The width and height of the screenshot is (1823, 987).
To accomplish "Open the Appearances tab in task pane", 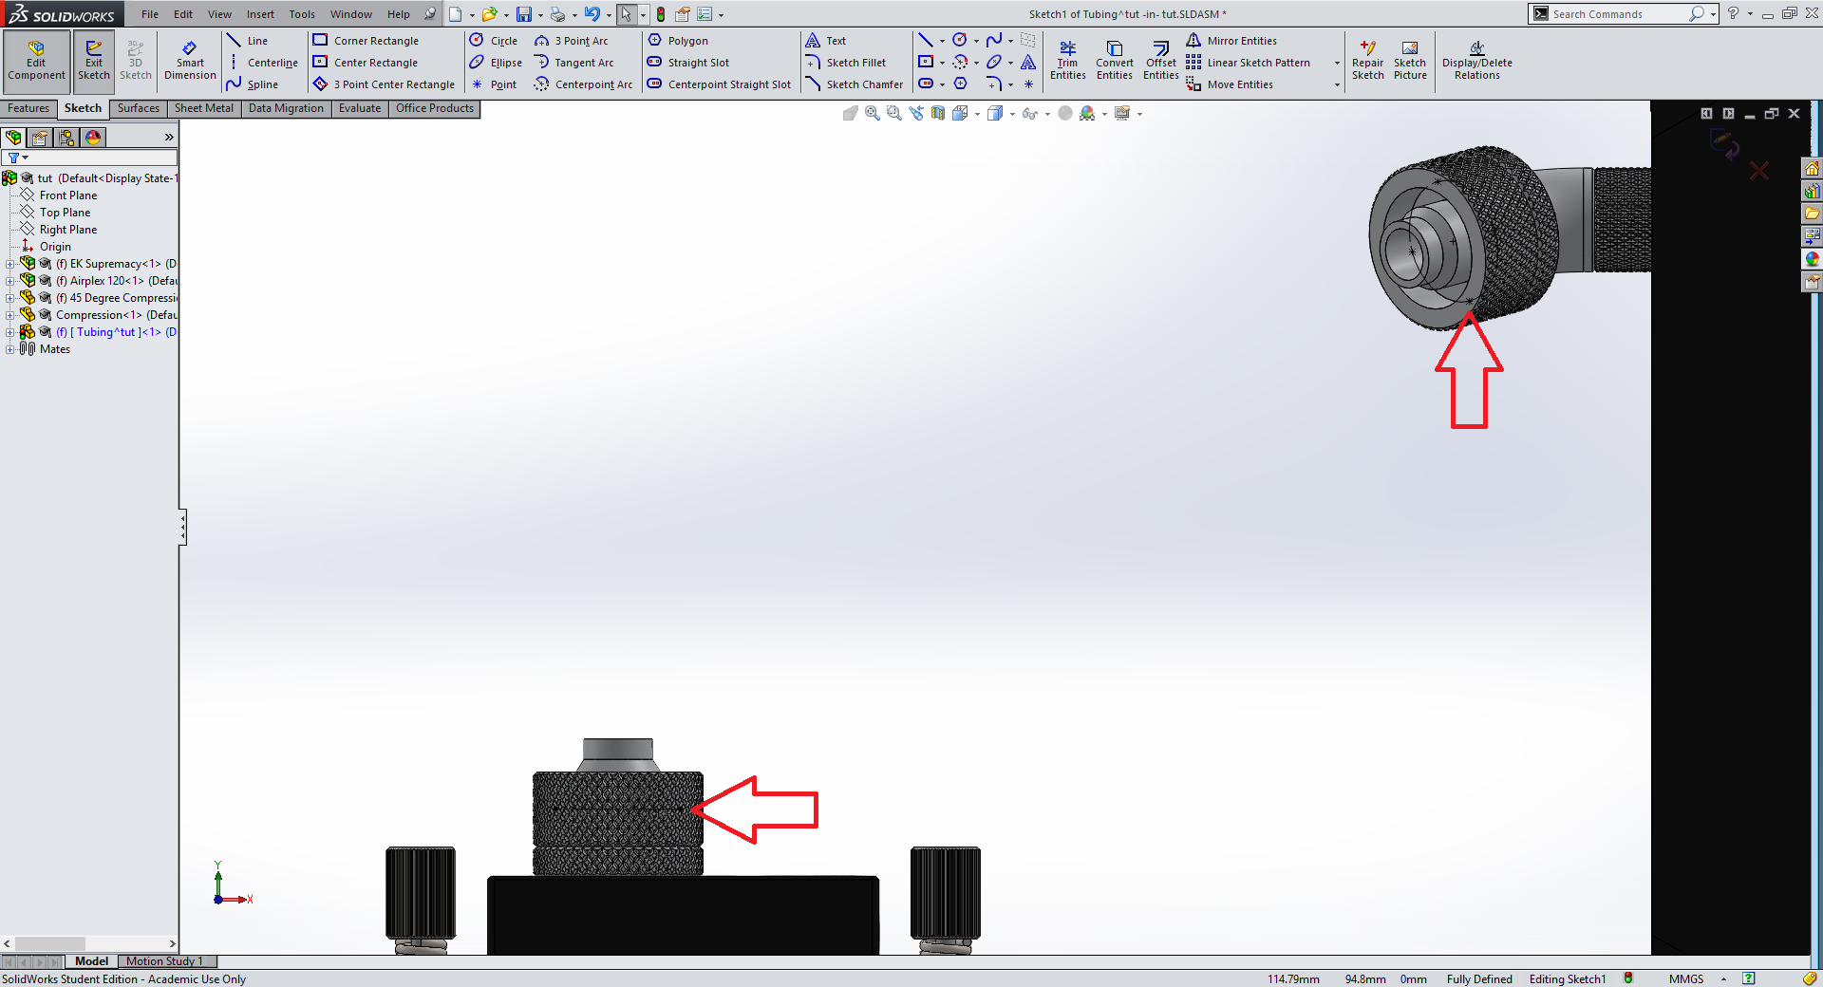I will point(1812,259).
